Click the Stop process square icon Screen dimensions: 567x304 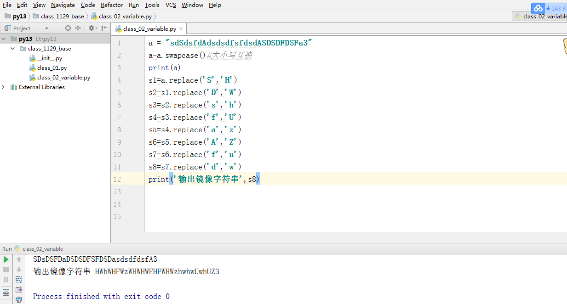point(6,270)
